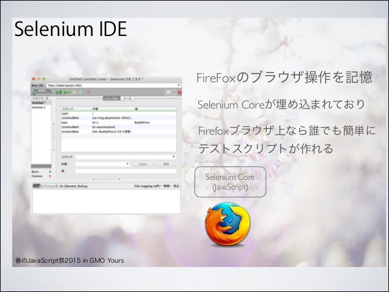Select the id=searchsubmit row
Screen dimensions: 389x292
pyautogui.click(x=118, y=127)
